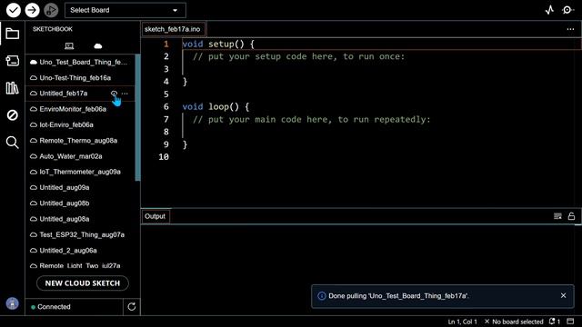This screenshot has width=582, height=327.
Task: Switch to local sketchbook tab
Action: click(x=69, y=46)
